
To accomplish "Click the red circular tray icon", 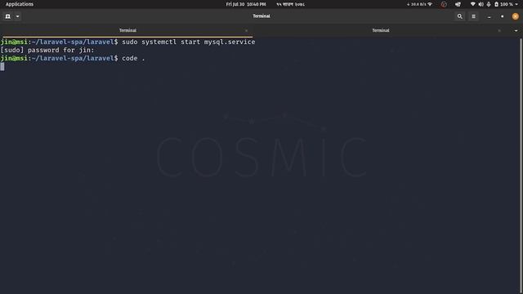I will [x=444, y=4].
